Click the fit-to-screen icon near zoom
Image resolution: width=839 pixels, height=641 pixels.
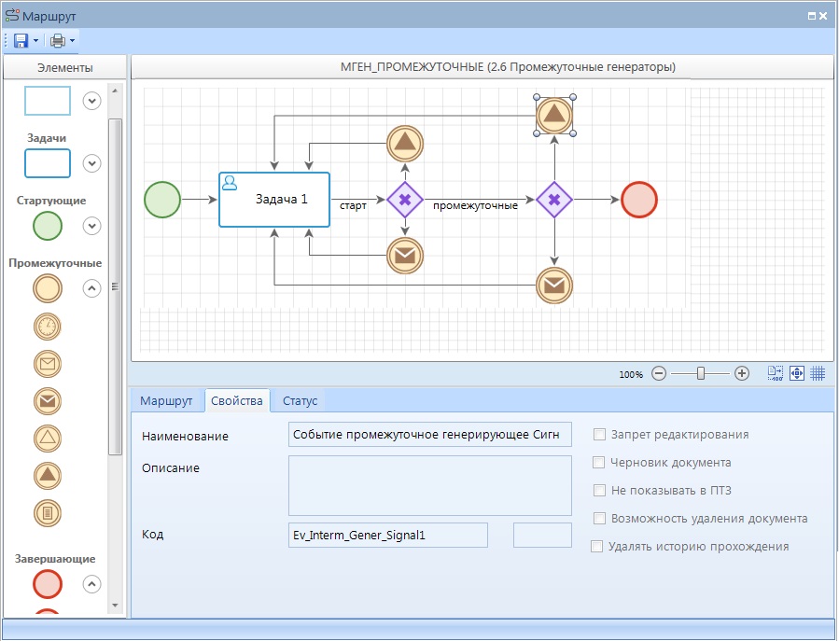pos(797,373)
